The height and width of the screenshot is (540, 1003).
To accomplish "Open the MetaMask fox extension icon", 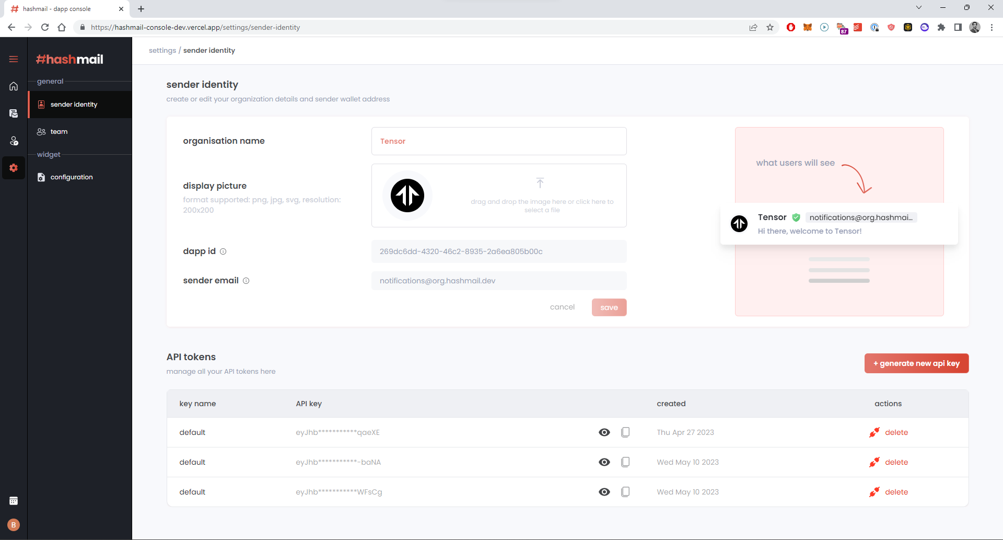I will [808, 27].
